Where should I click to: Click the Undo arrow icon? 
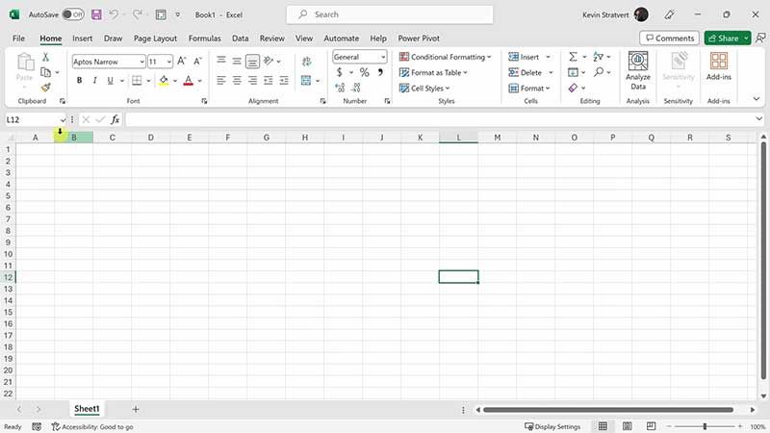pos(114,14)
